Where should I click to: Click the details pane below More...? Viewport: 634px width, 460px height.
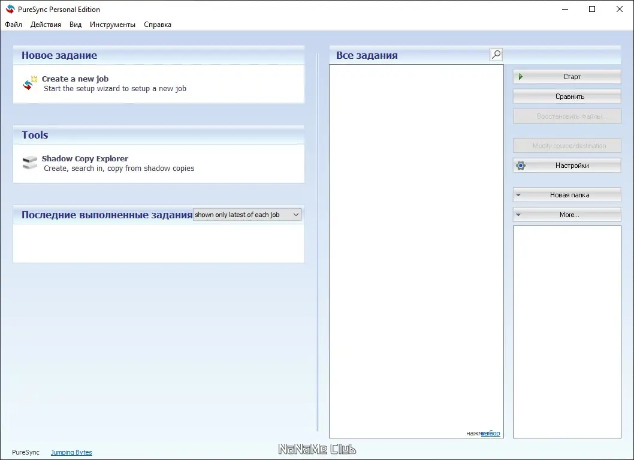(567, 332)
